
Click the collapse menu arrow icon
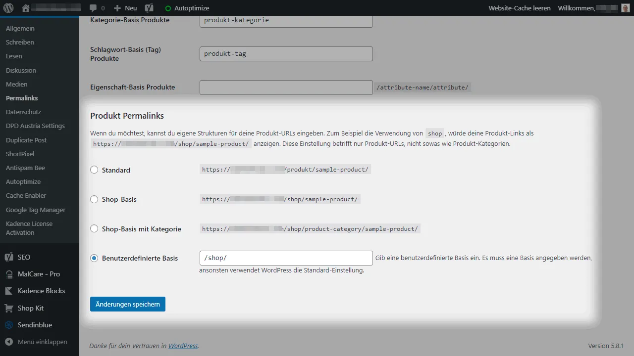tap(8, 342)
